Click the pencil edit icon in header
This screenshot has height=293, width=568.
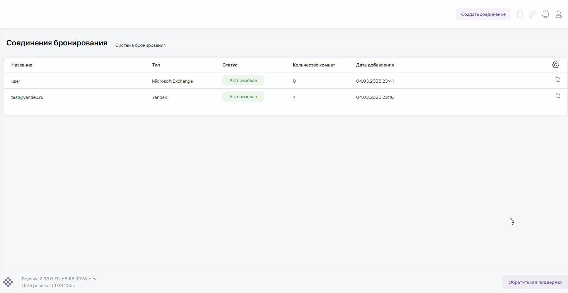(x=532, y=14)
